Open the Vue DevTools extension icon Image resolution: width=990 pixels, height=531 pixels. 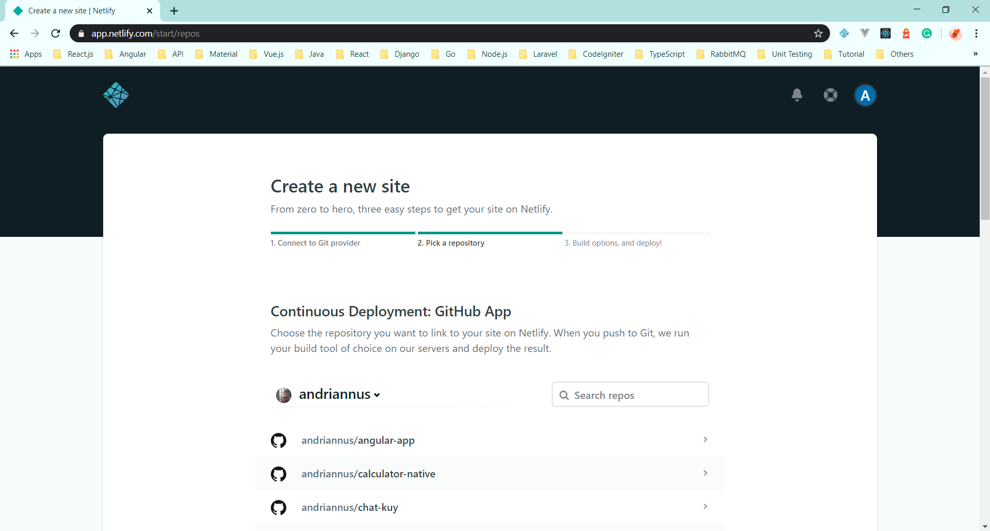(x=865, y=33)
